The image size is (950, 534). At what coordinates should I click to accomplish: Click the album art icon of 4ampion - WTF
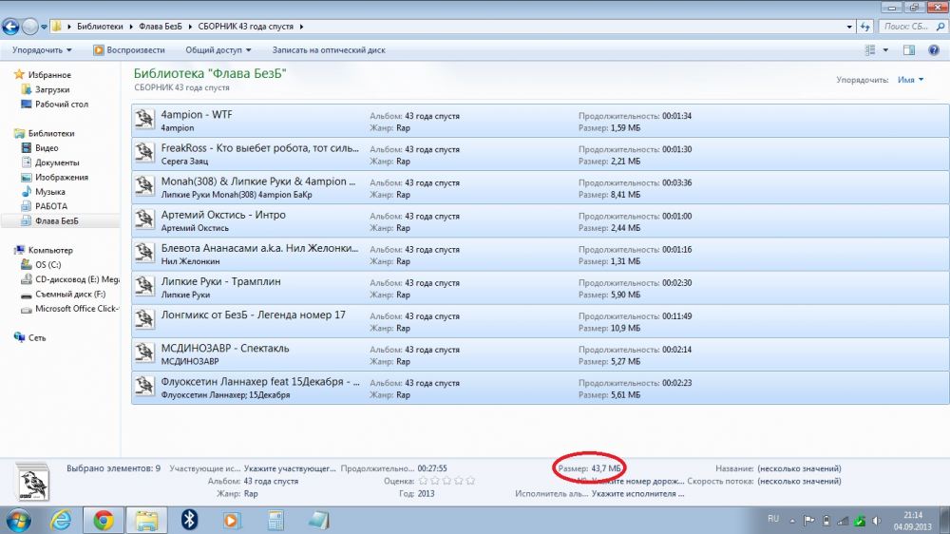point(144,119)
